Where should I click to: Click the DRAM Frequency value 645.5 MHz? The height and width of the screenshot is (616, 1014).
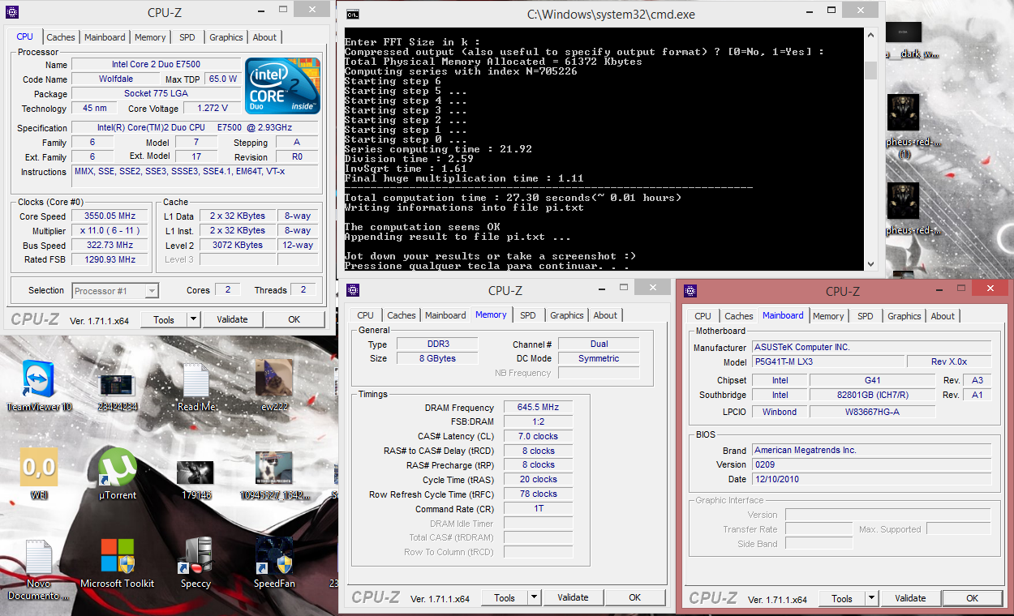pos(539,408)
